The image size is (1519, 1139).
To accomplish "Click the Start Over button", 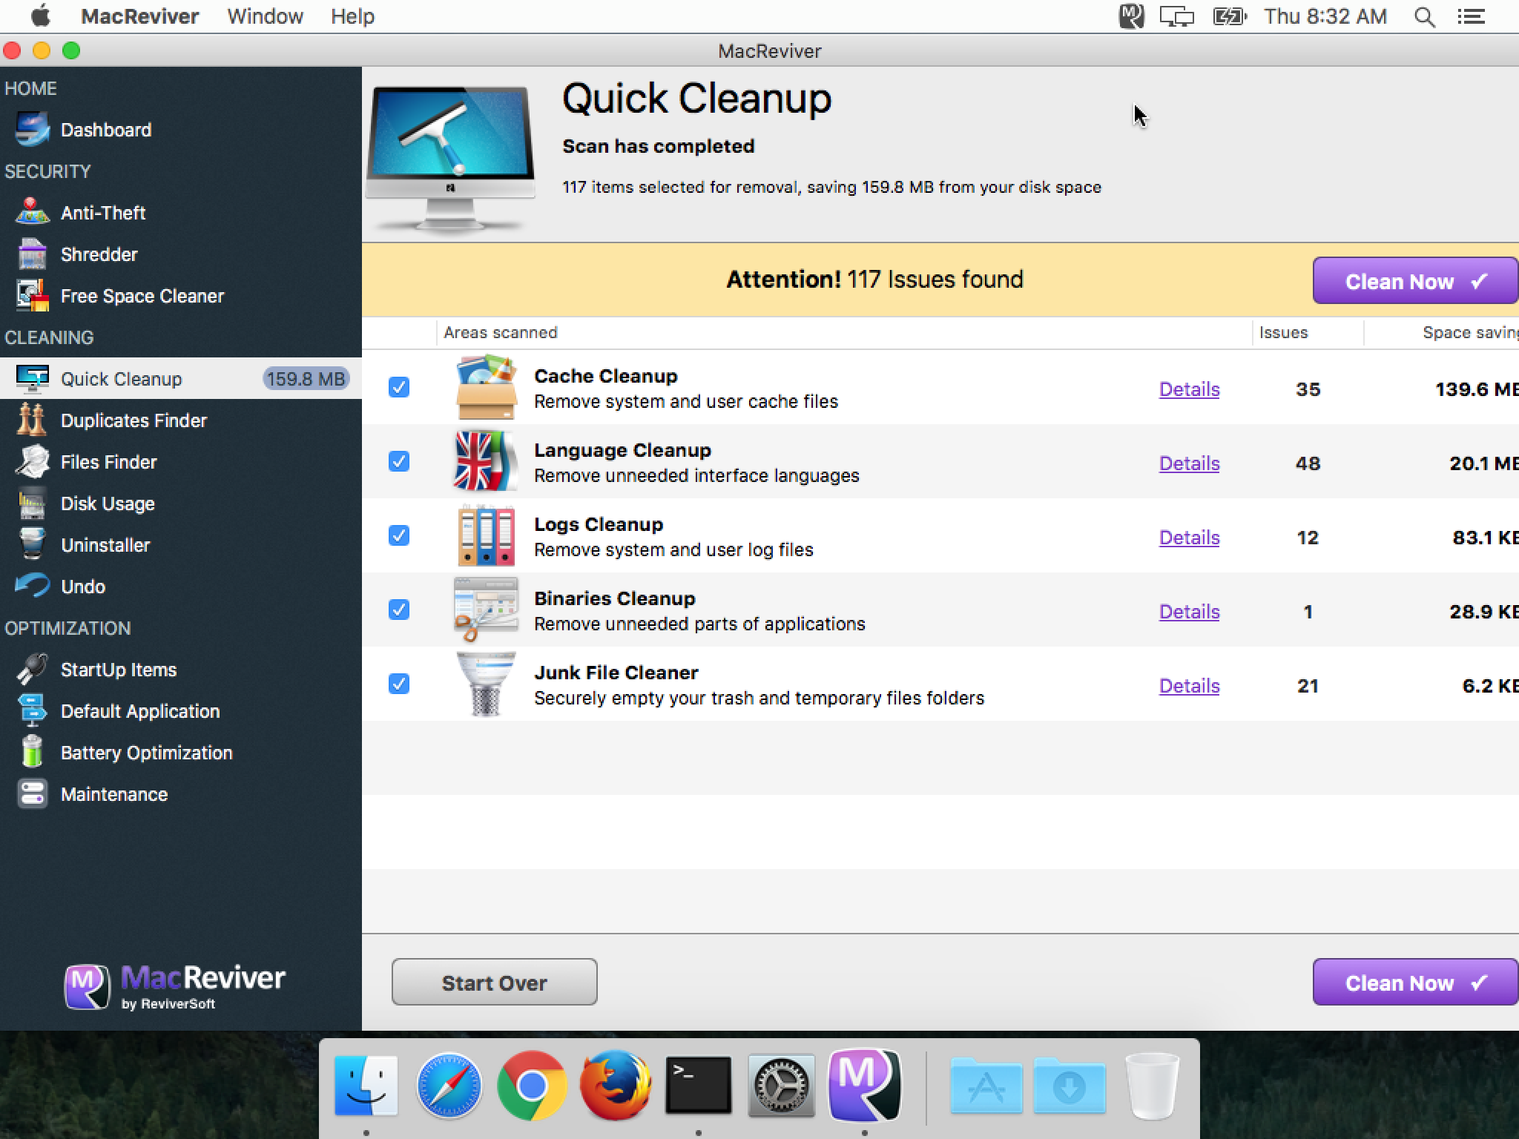I will coord(494,982).
